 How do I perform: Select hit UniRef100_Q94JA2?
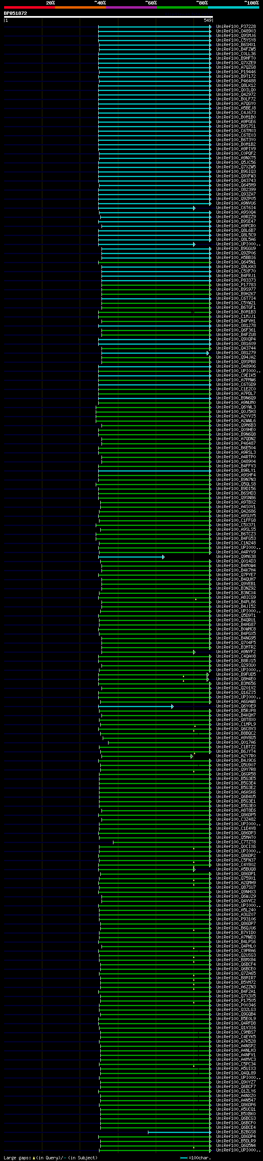pos(236,357)
